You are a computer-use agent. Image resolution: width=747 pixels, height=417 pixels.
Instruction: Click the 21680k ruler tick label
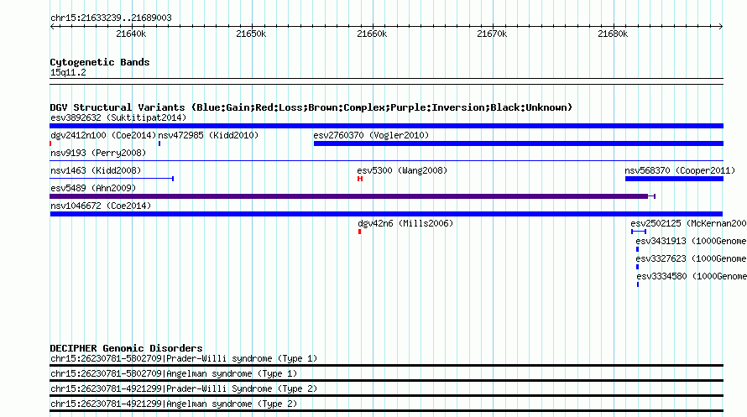pyautogui.click(x=614, y=34)
